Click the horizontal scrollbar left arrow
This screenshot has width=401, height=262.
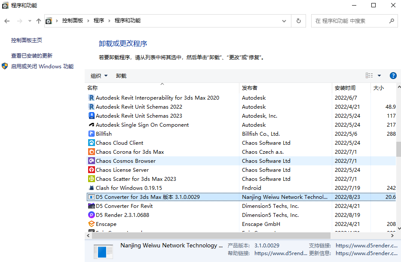(x=88, y=235)
